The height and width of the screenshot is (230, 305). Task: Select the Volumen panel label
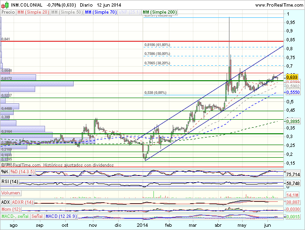[x=11, y=193]
